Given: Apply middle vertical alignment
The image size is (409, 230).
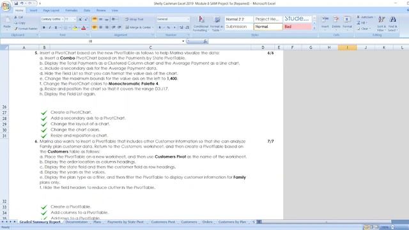Looking at the screenshot, I should [101, 19].
